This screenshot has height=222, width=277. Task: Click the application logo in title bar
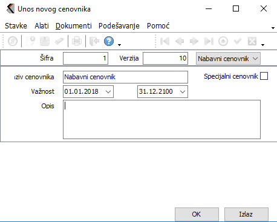10,9
